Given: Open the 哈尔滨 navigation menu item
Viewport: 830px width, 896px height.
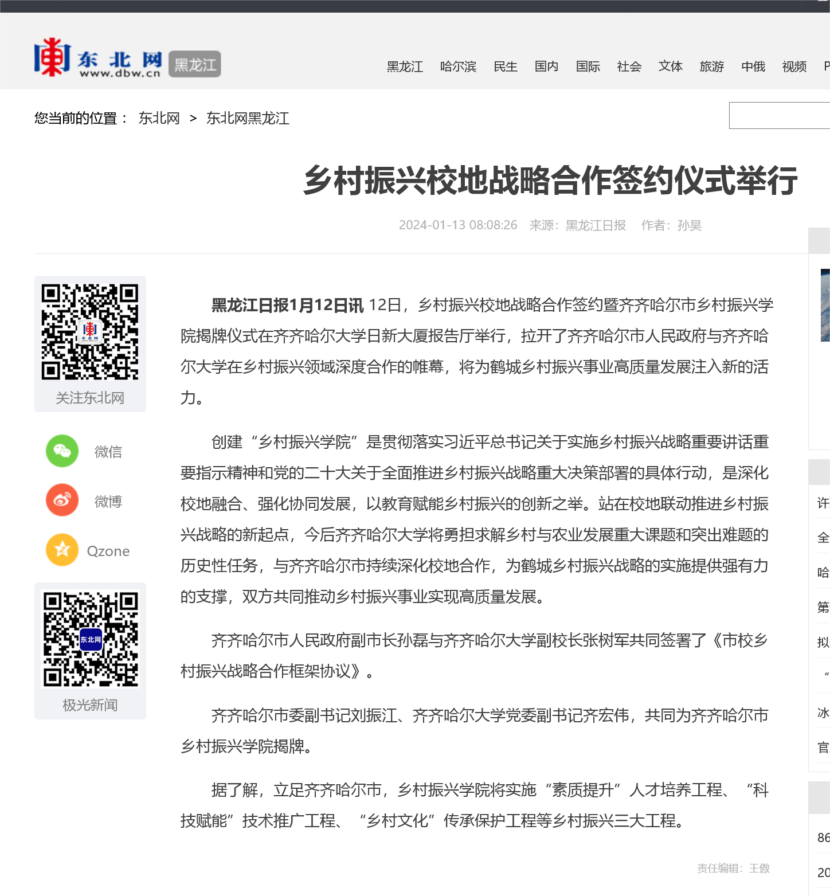Looking at the screenshot, I should 458,67.
